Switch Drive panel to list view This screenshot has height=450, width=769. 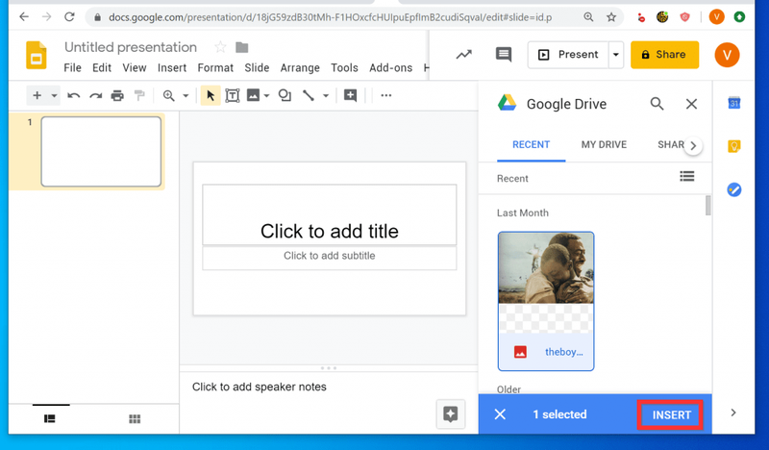686,176
